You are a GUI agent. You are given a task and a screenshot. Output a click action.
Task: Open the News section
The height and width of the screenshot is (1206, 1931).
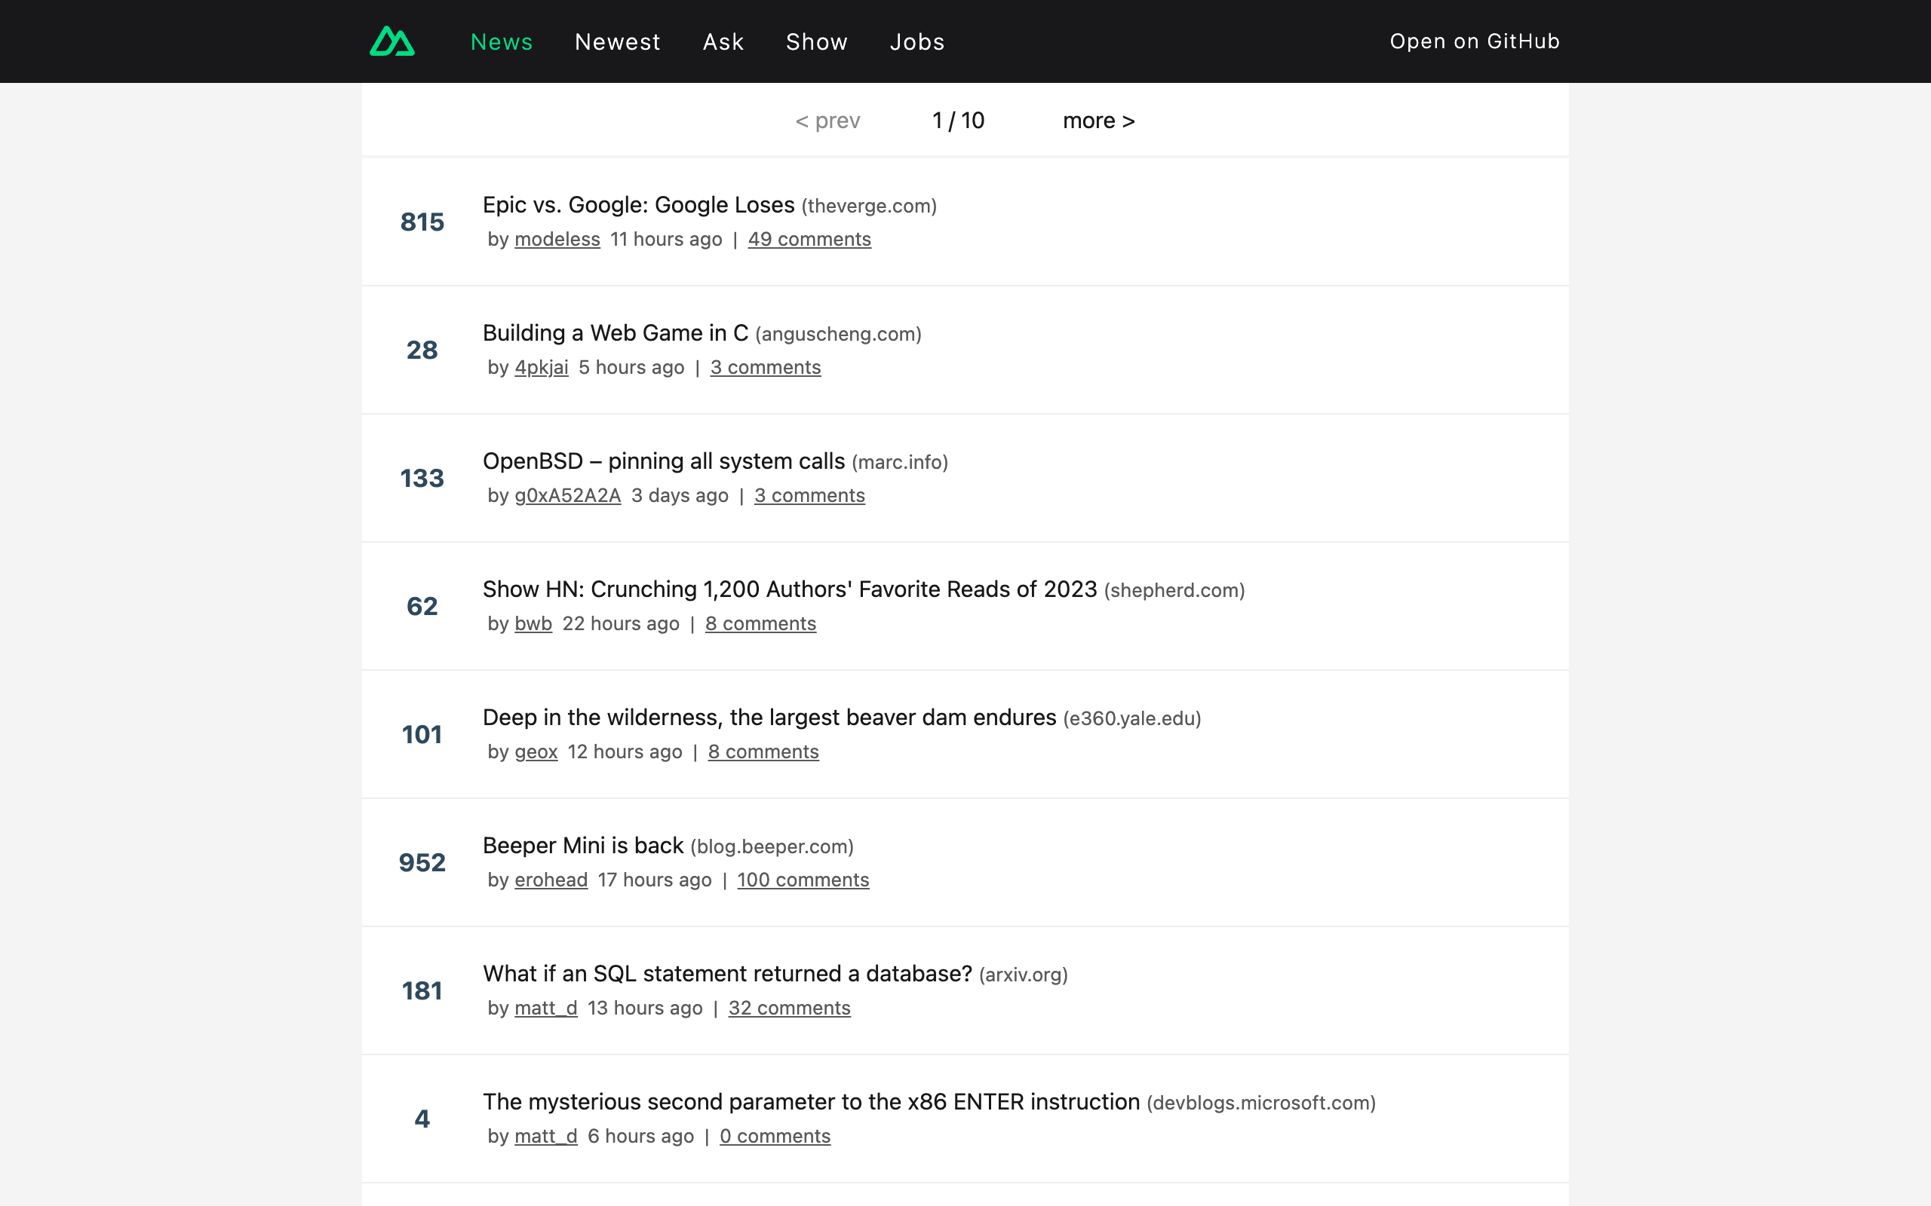pyautogui.click(x=502, y=41)
